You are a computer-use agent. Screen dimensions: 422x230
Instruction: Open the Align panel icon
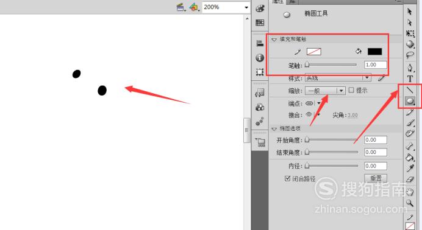pyautogui.click(x=260, y=43)
